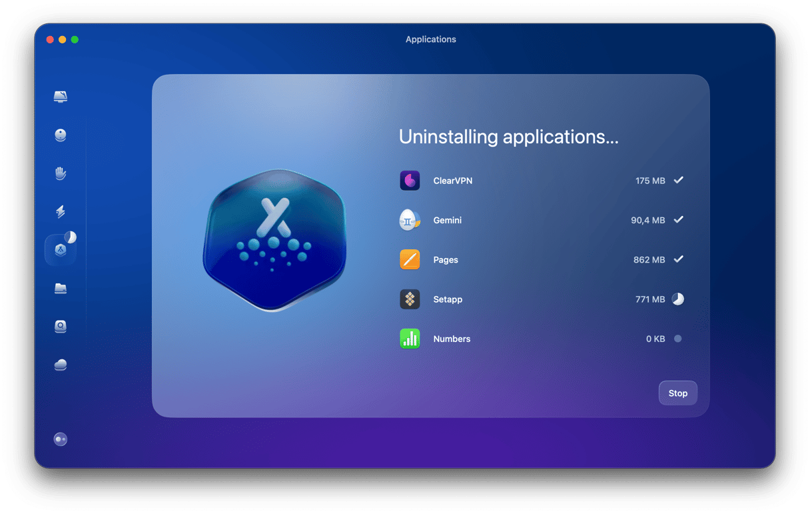Click the Pages app icon

pos(410,259)
